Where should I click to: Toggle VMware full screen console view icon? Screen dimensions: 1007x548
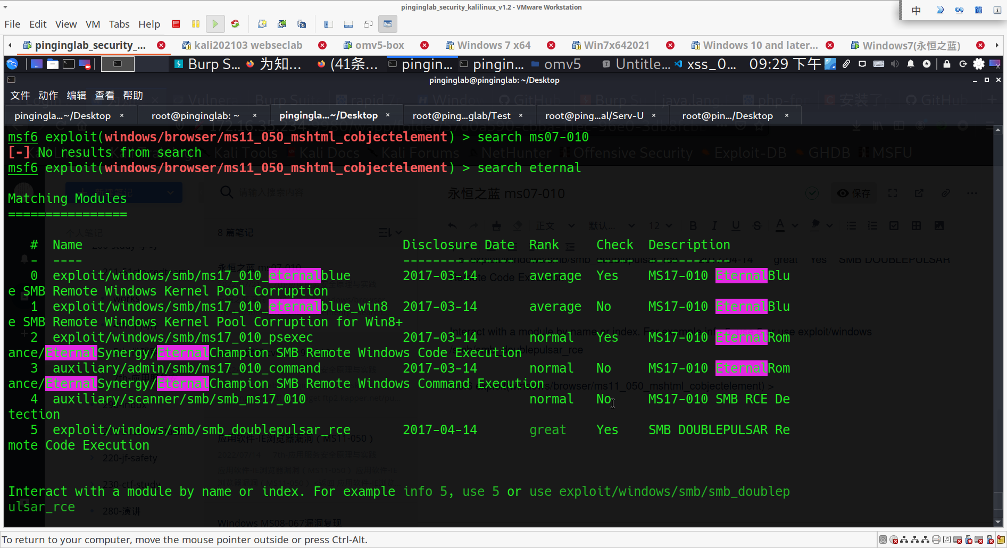coord(388,24)
